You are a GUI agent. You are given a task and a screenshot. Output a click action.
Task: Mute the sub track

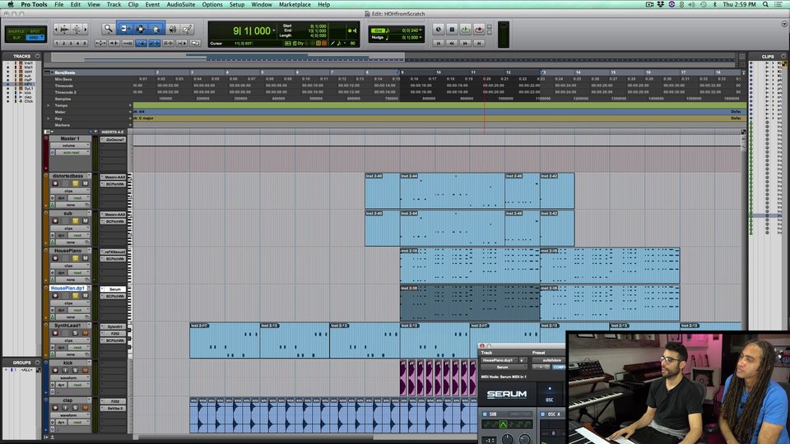click(85, 221)
